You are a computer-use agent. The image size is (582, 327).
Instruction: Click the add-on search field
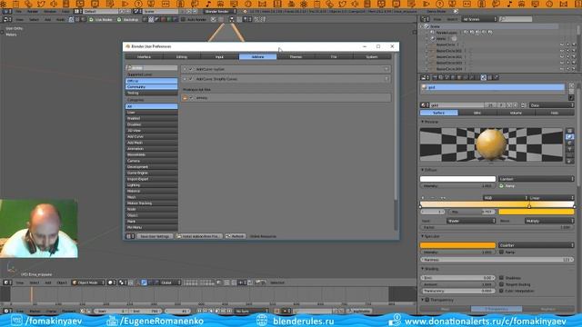coord(152,68)
